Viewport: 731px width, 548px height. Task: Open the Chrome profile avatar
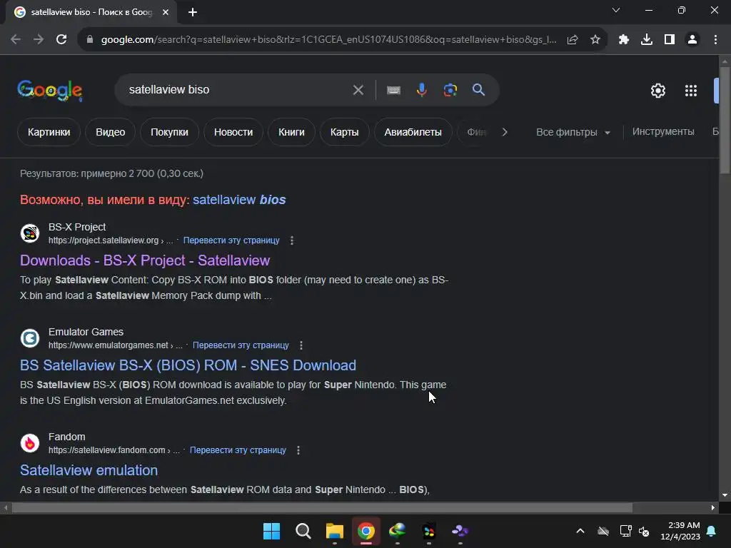(x=692, y=40)
